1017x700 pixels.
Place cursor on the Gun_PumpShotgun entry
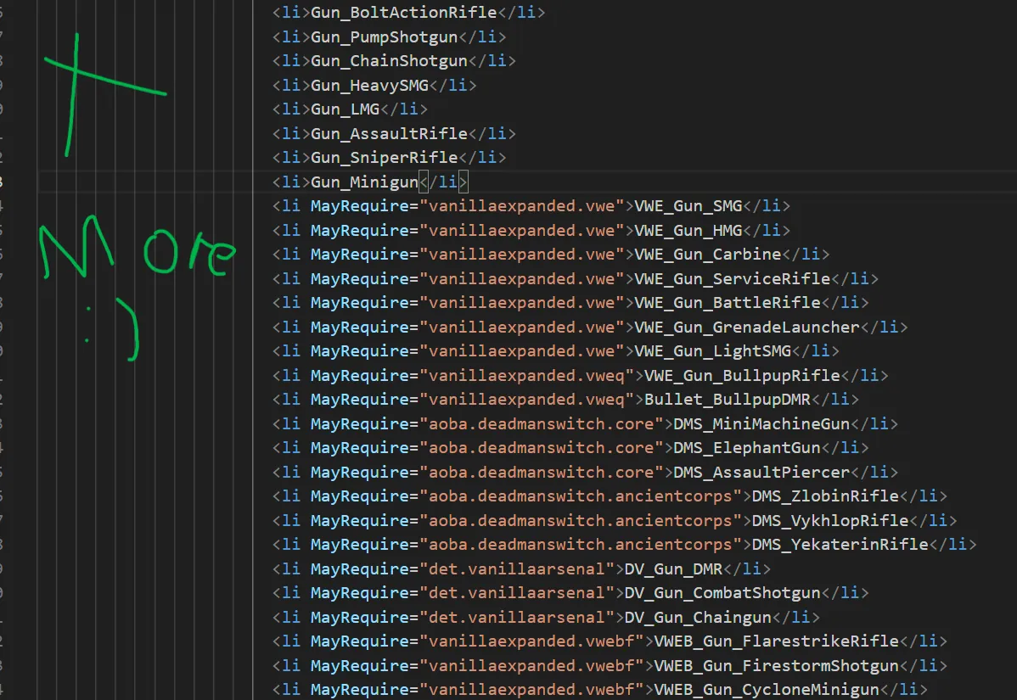(x=384, y=37)
